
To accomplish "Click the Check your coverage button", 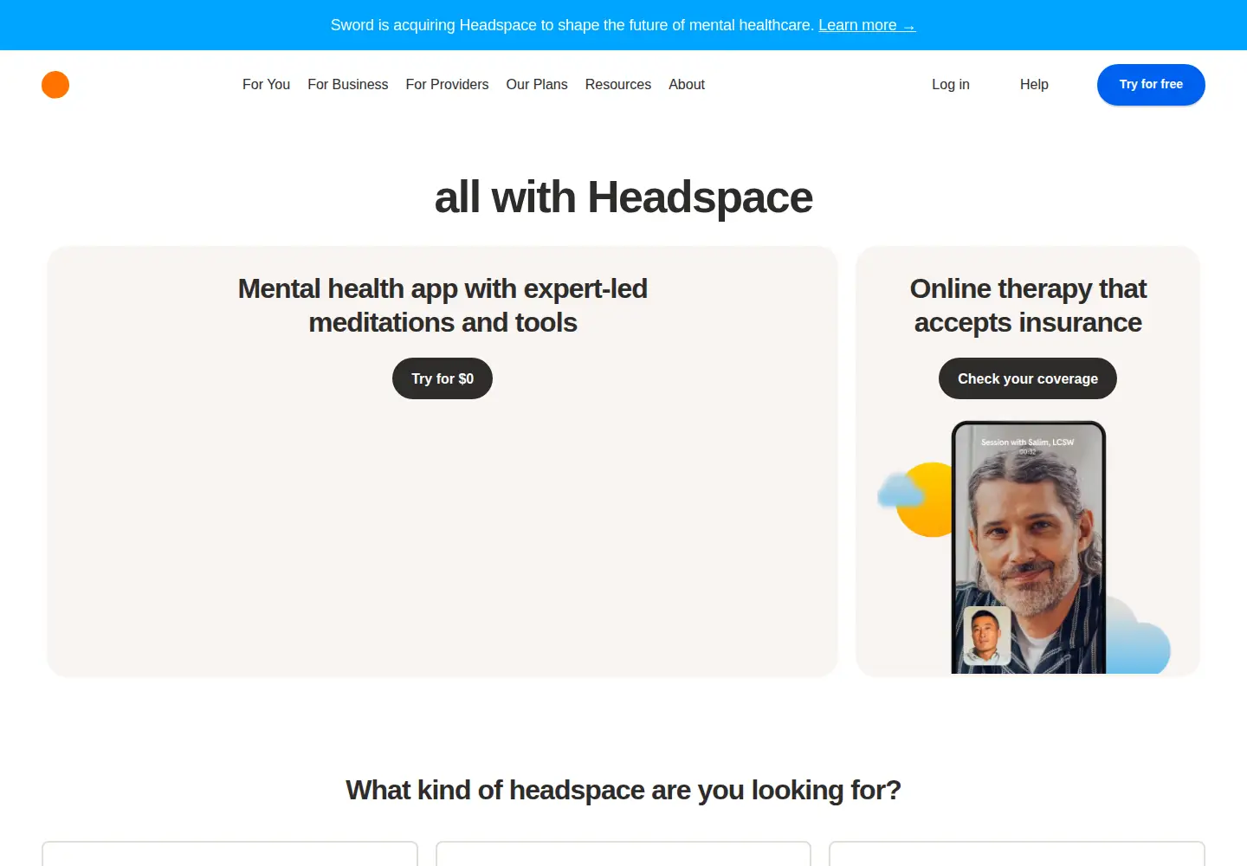I will [1028, 378].
